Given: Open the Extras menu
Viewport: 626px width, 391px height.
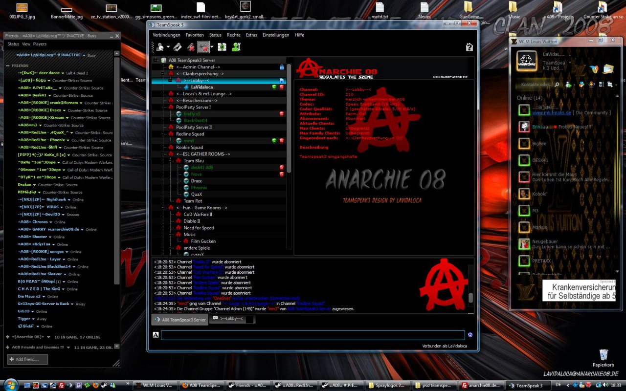Looking at the screenshot, I should tap(251, 35).
